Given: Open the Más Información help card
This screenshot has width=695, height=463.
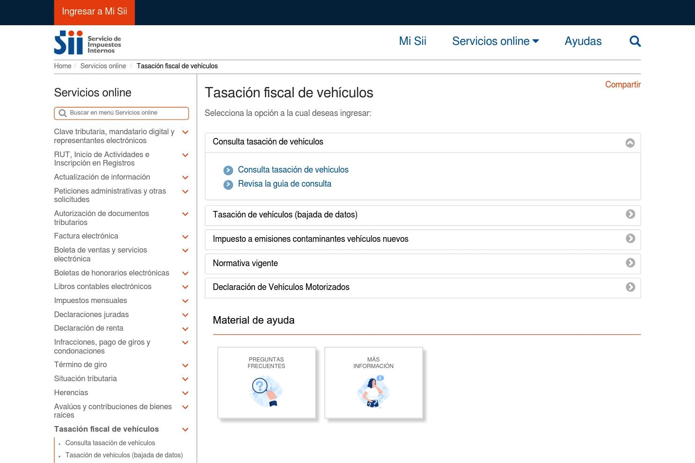Looking at the screenshot, I should point(373,383).
